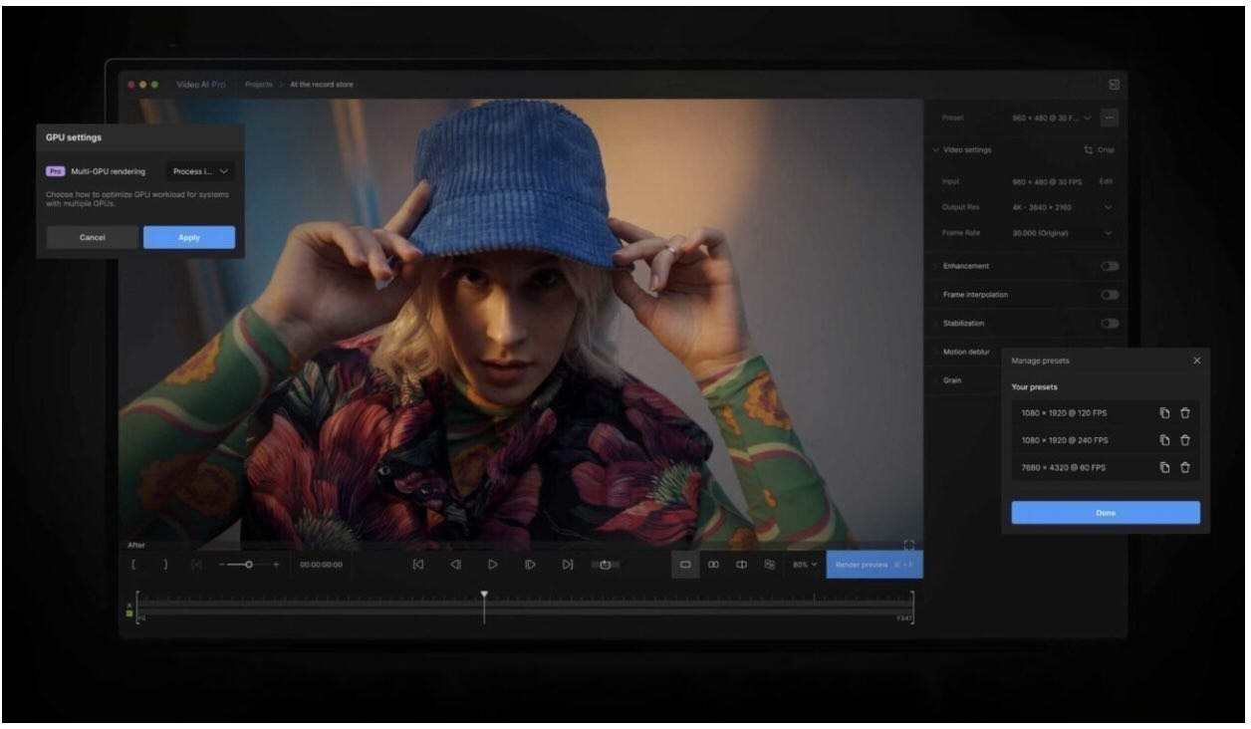The width and height of the screenshot is (1251, 729).
Task: Duplicate the 7680 × 4320 @ 60 FPS preset
Action: point(1163,467)
